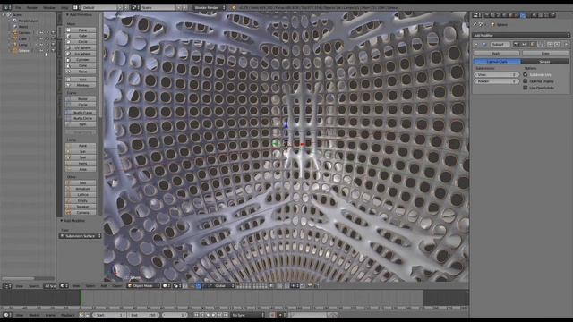Screen dimensions: 573x322
Task: Adjust the Render subdivisions field
Action: pyautogui.click(x=496, y=81)
